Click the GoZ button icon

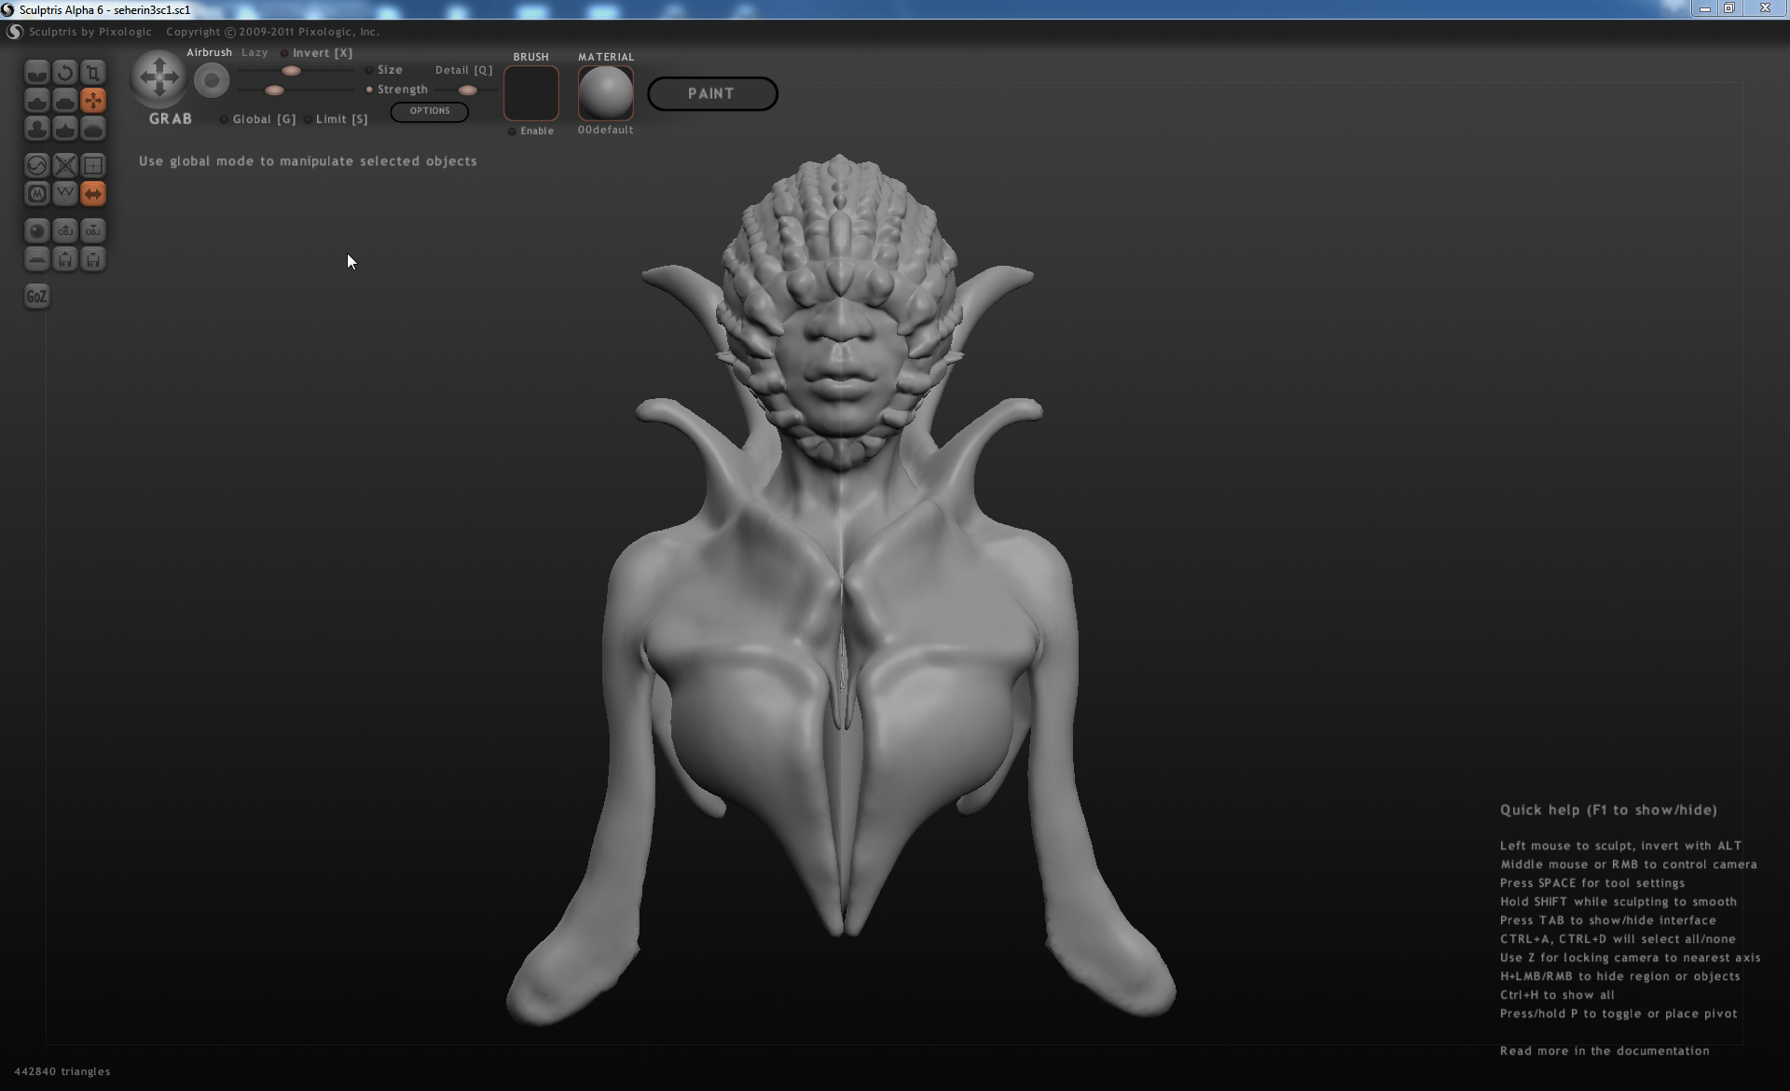click(36, 297)
